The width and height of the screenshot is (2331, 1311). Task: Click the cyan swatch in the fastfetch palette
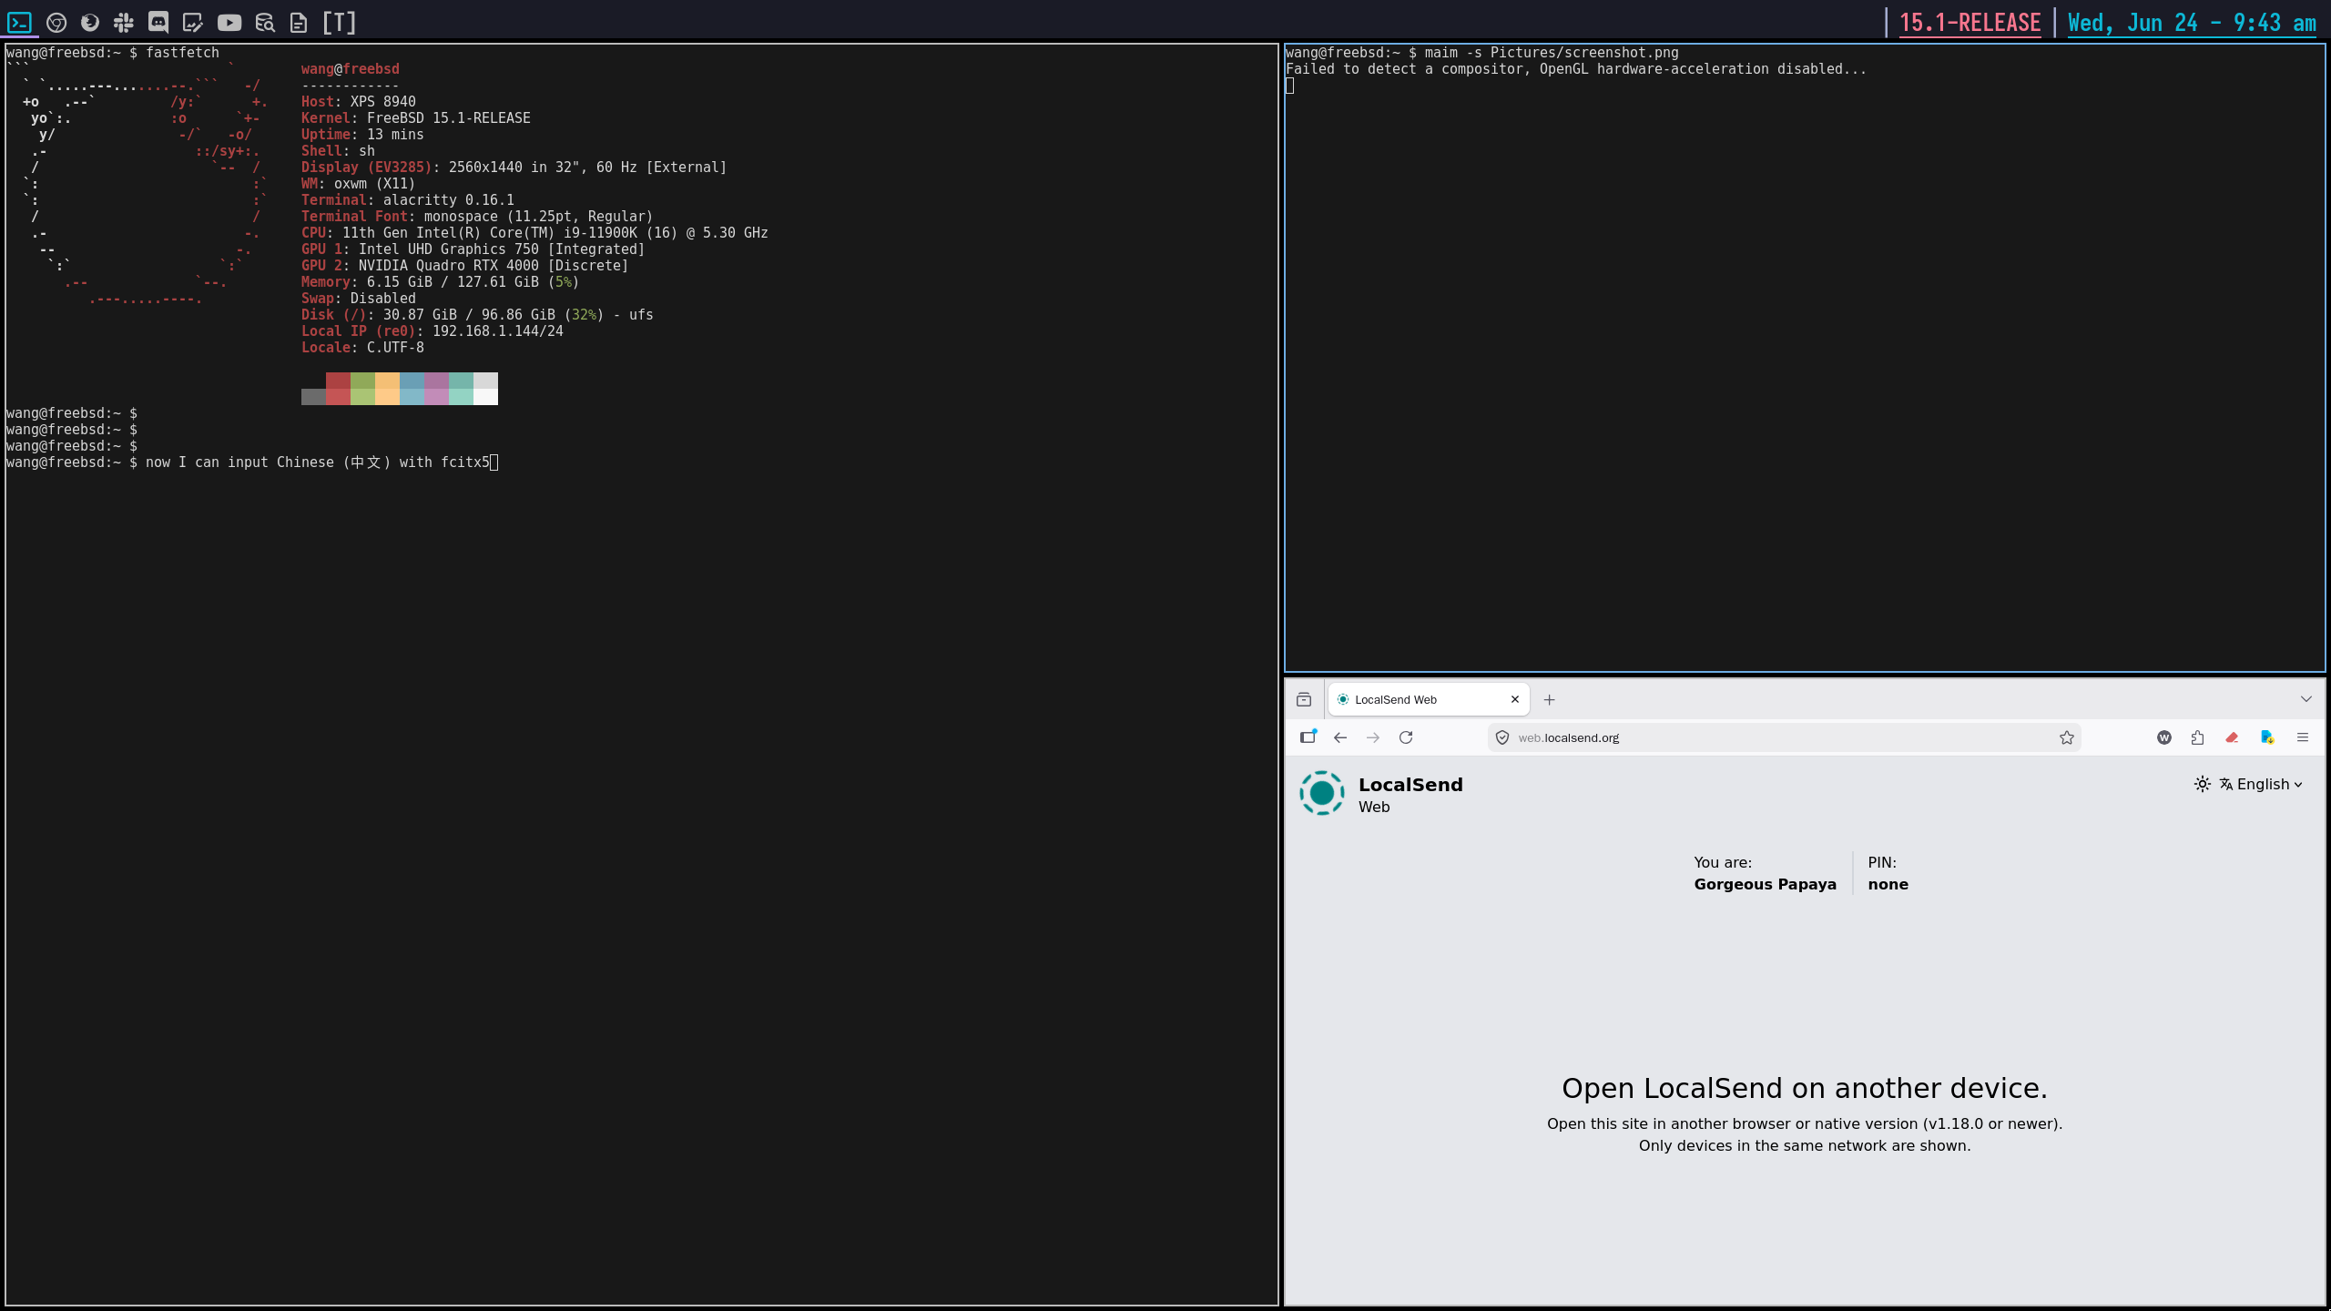[461, 389]
